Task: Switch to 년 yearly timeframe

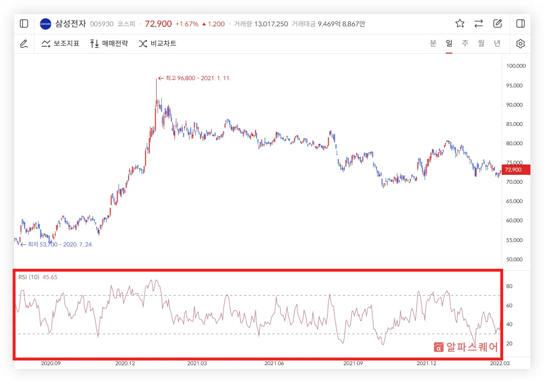Action: pyautogui.click(x=497, y=43)
